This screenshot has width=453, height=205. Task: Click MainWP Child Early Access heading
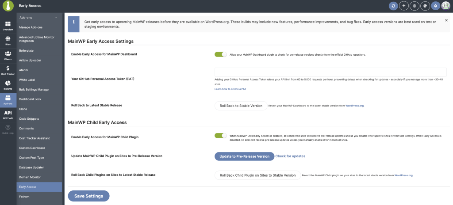(97, 122)
